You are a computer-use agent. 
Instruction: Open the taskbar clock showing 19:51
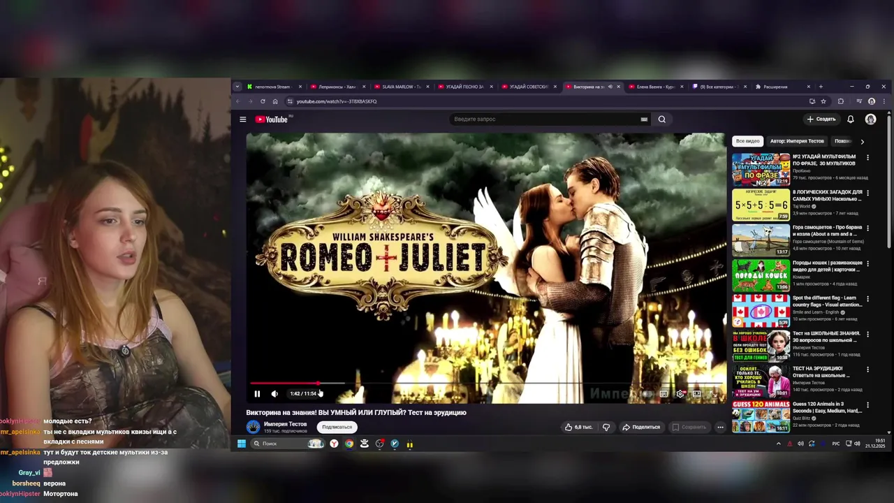874,444
